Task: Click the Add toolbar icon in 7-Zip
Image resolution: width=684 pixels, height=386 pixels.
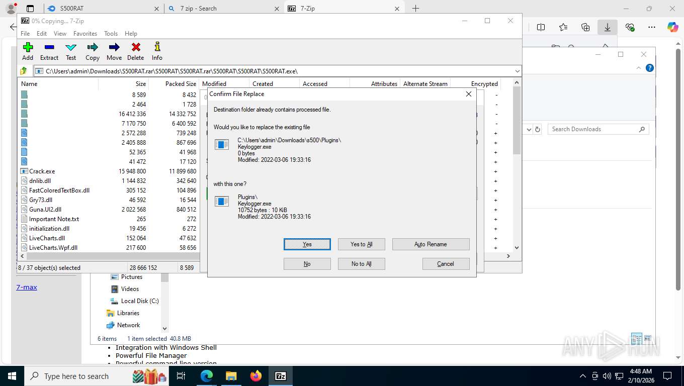Action: pyautogui.click(x=28, y=47)
